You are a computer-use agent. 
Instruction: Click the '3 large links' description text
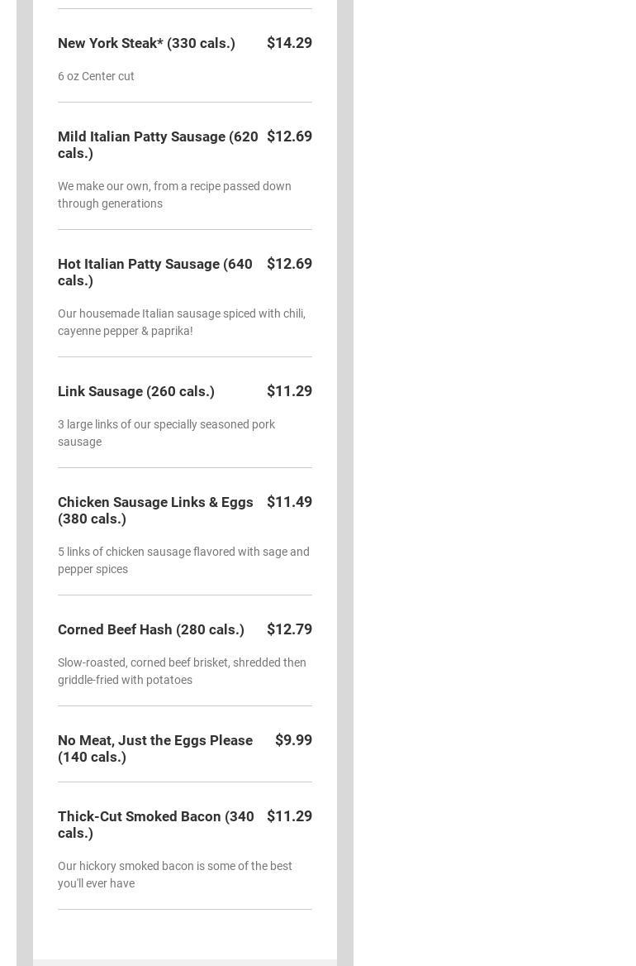pos(166,433)
